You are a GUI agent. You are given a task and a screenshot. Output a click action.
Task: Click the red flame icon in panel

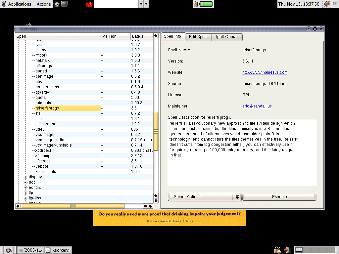(89, 4)
